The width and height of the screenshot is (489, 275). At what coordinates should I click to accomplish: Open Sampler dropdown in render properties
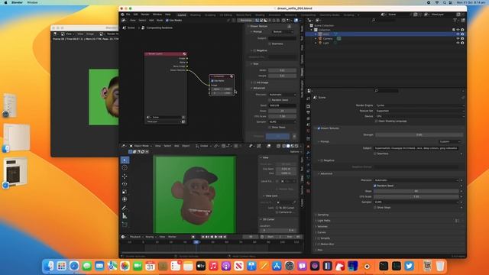coord(416,202)
